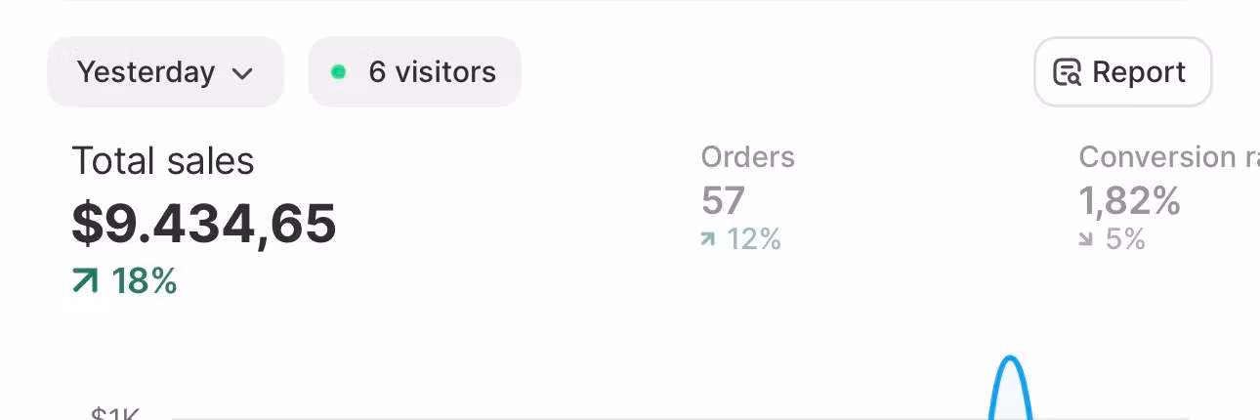Click the 18% sales change figure

point(144,281)
